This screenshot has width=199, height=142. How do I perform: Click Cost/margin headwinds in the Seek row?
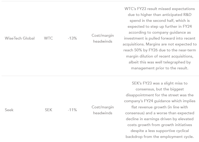click(x=103, y=110)
